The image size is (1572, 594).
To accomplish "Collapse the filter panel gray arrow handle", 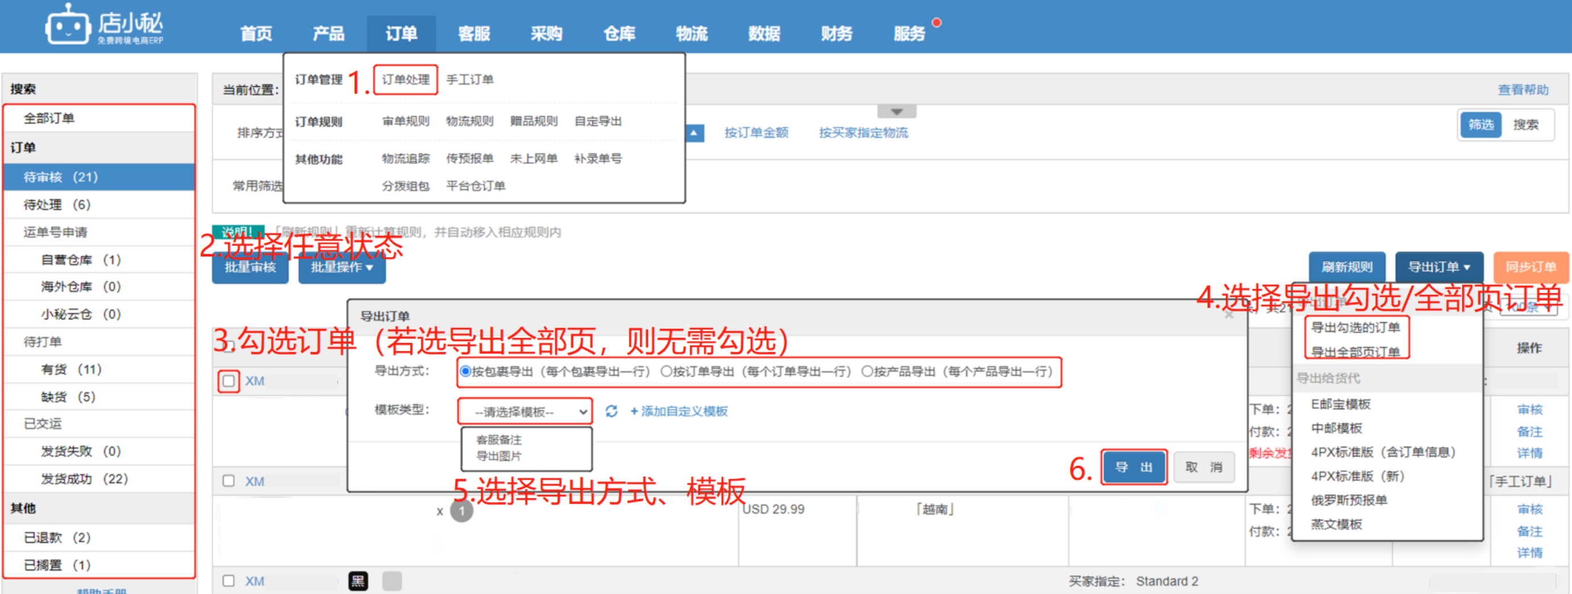I will (896, 112).
